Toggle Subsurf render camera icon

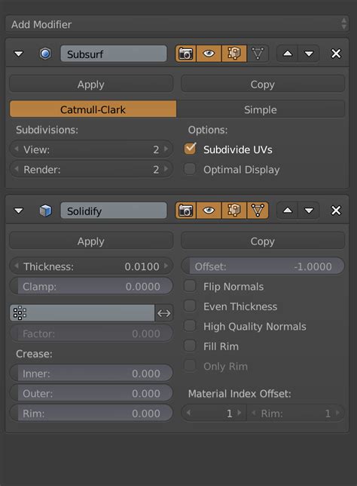click(x=185, y=54)
